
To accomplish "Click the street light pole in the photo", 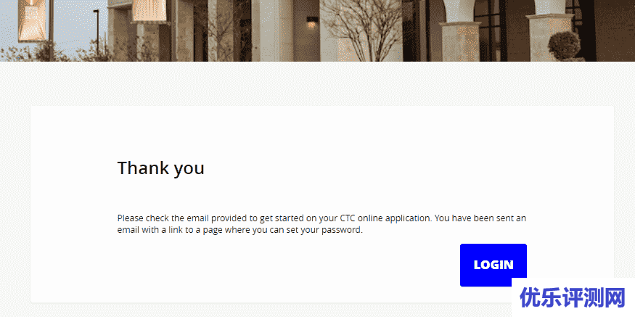I will pyautogui.click(x=97, y=33).
